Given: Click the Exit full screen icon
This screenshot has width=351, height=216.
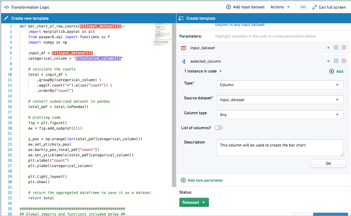Looking at the screenshot, I should click(315, 7).
